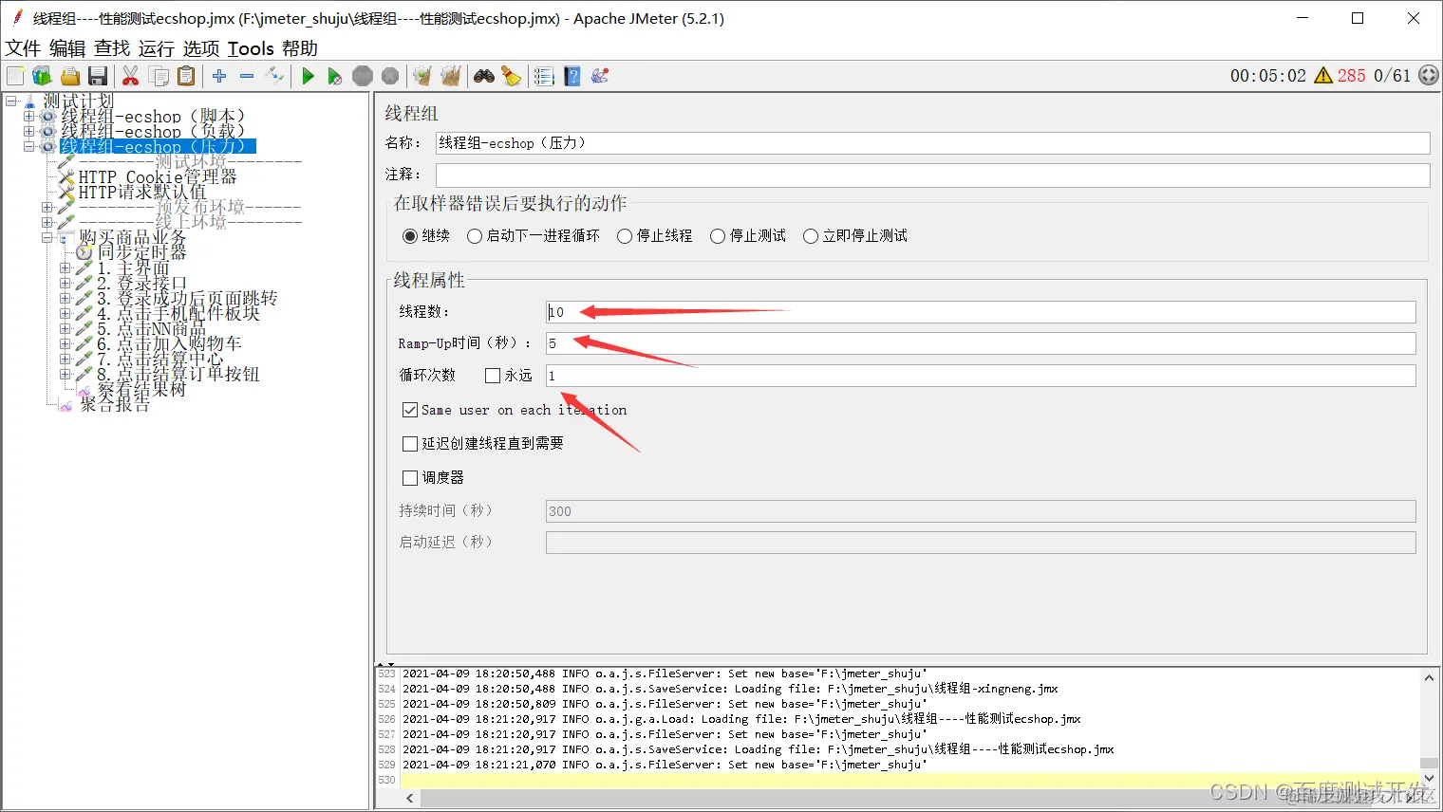
Task: Expand 线程组-ecshop（脚本）node
Action: point(28,117)
